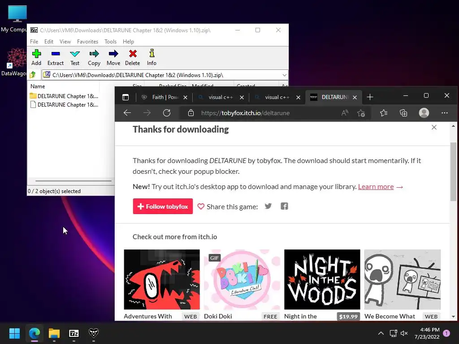Click the Night in the game title link
The height and width of the screenshot is (344, 459).
click(x=300, y=316)
